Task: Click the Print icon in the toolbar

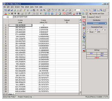Action: [x=14, y=10]
